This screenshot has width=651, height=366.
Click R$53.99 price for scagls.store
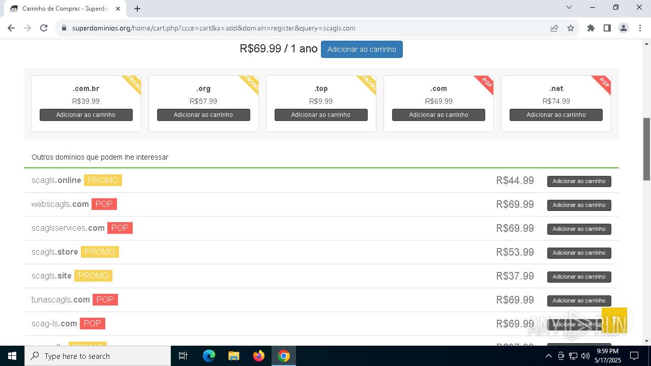coord(515,252)
